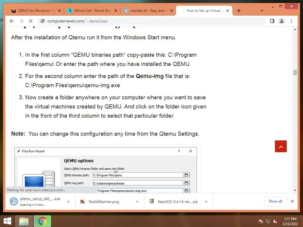
Task: Click the bold Qemu-img text in step 2
Action: 149,76
